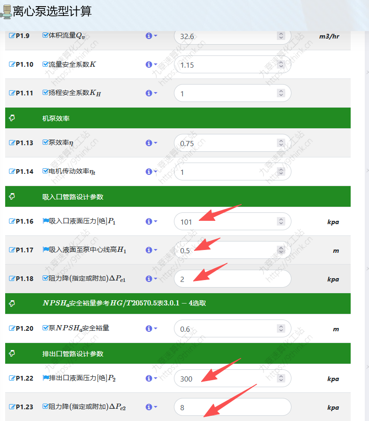This screenshot has width=369, height=421.
Task: Click the edit icon beside P1.23
Action: click(12, 407)
